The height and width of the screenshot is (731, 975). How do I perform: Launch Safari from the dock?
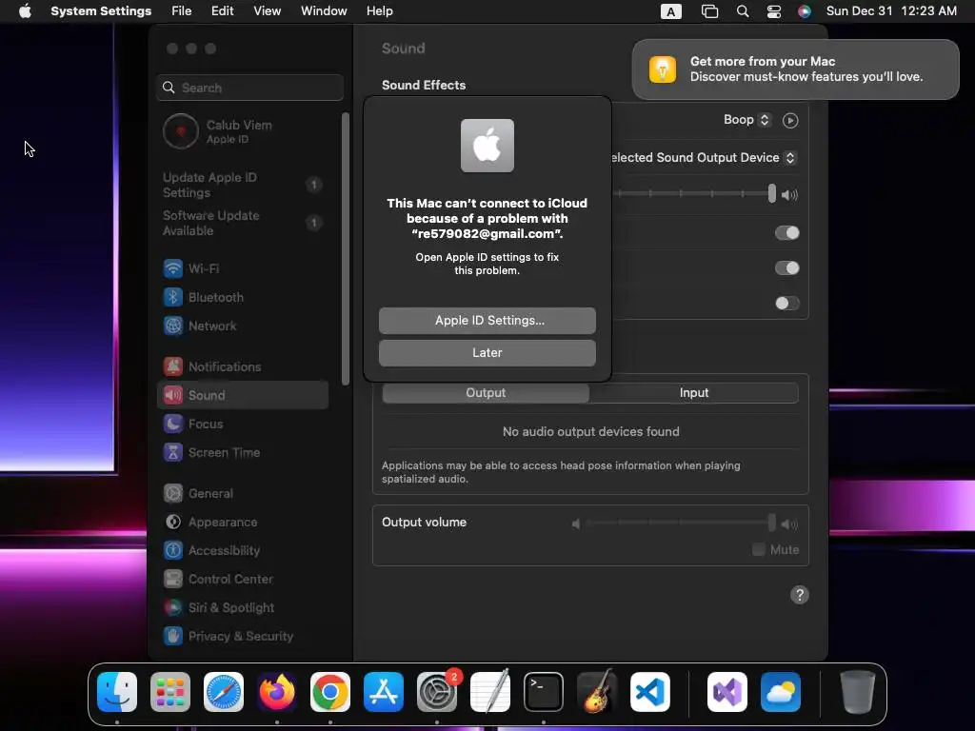[224, 692]
